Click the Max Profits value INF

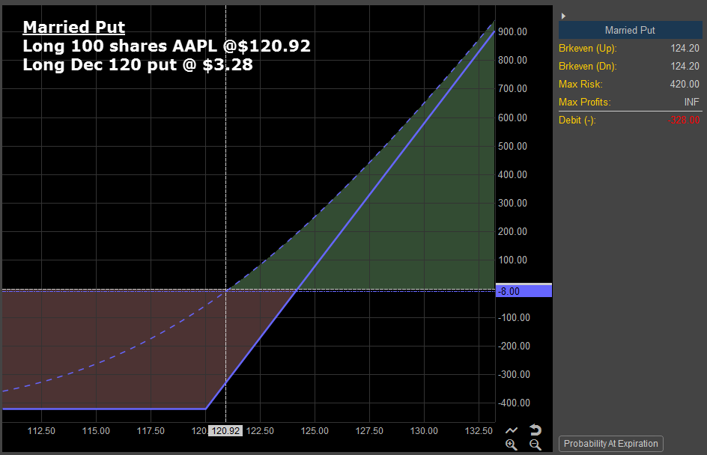[692, 103]
